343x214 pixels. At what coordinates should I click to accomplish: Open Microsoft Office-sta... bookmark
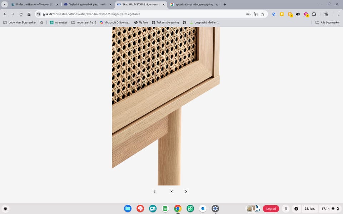click(x=115, y=22)
